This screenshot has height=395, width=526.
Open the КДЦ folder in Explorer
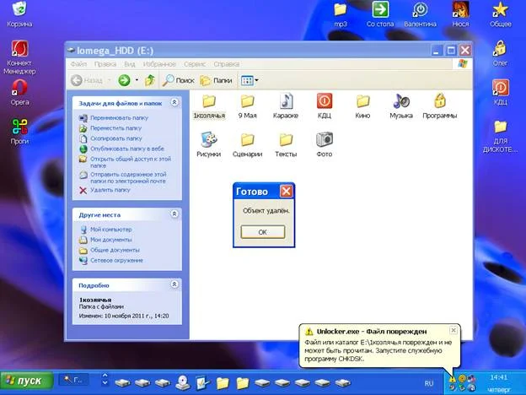click(325, 102)
